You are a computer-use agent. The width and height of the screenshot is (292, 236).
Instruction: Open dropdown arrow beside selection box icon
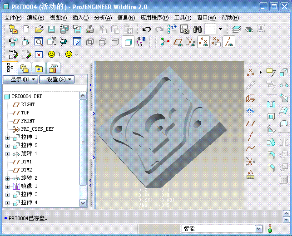tap(221, 29)
